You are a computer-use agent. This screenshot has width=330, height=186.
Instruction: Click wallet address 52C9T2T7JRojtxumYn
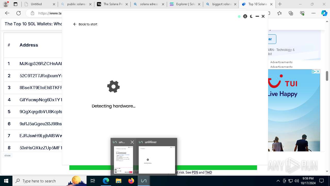pyautogui.click(x=41, y=76)
